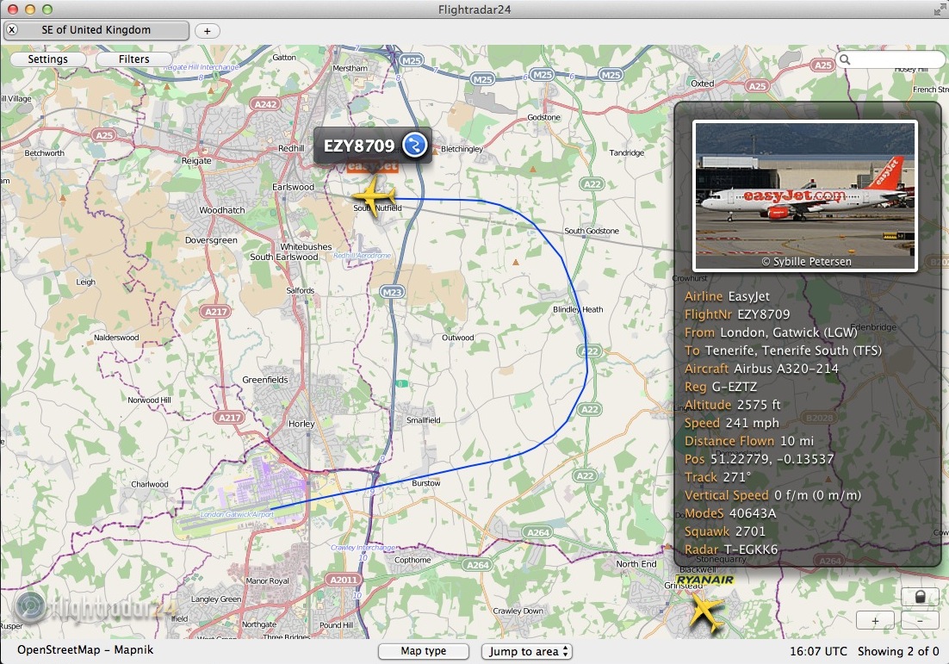The width and height of the screenshot is (949, 664).
Task: Click London Gatwick Airport on the map
Action: point(237,514)
